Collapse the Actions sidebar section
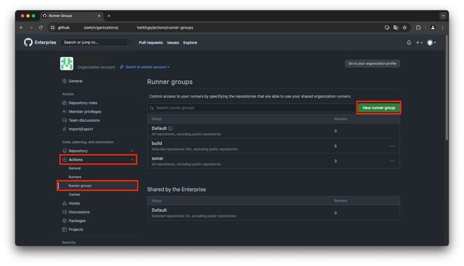Viewport: 464px width, 266px height. tap(132, 160)
